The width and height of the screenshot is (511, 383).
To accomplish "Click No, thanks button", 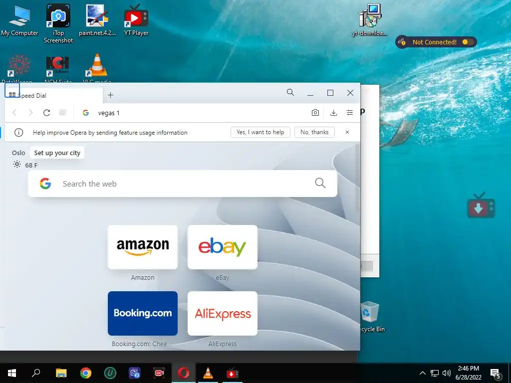I will tap(314, 132).
